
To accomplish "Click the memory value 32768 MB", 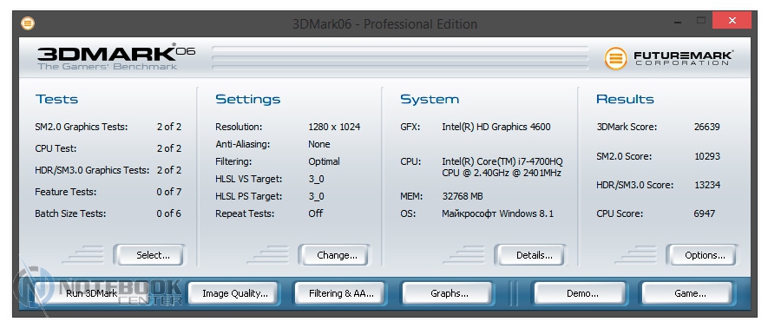I will coord(463,196).
